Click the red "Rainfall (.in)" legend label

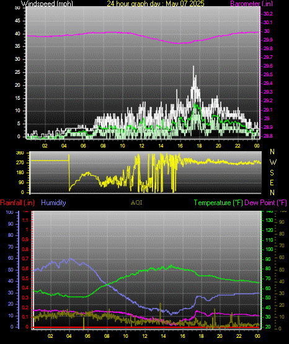[x=17, y=203]
